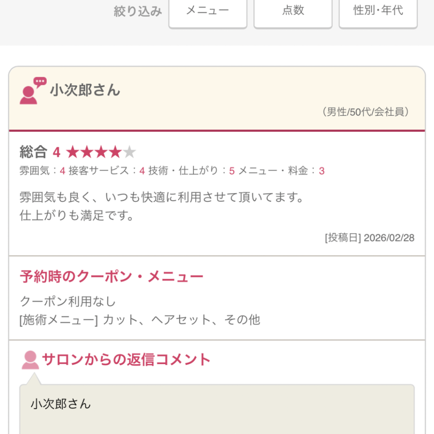Image resolution: width=434 pixels, height=434 pixels.
Task: Open the メニュー filter dropdown
Action: tap(208, 11)
